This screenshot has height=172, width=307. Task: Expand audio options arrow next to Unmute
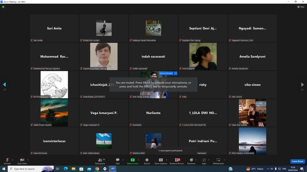[x=12, y=160]
